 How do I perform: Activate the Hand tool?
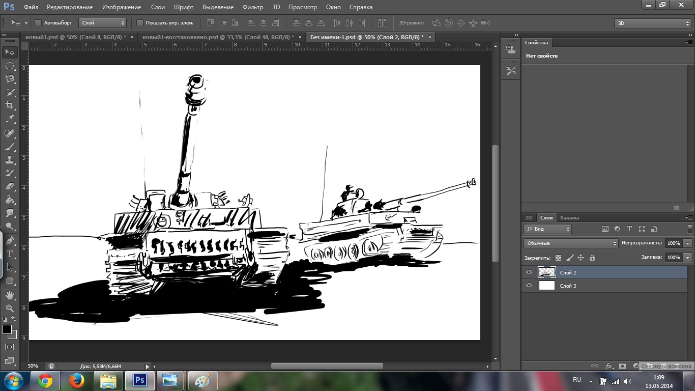tap(10, 295)
